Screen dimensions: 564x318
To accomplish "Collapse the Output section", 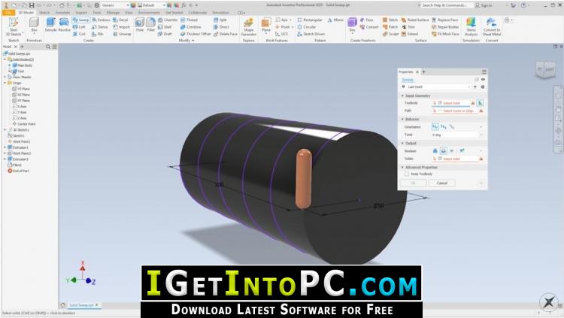I will pos(402,143).
